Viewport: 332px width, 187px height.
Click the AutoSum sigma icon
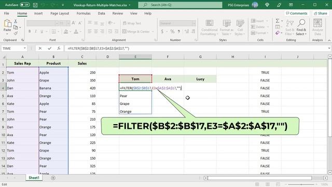[x=278, y=21]
